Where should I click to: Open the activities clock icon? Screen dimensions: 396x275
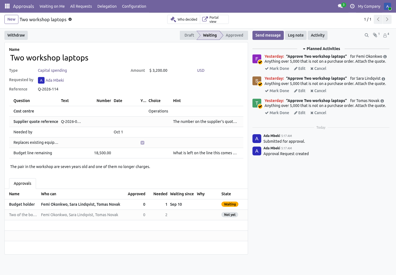pos(352,6)
